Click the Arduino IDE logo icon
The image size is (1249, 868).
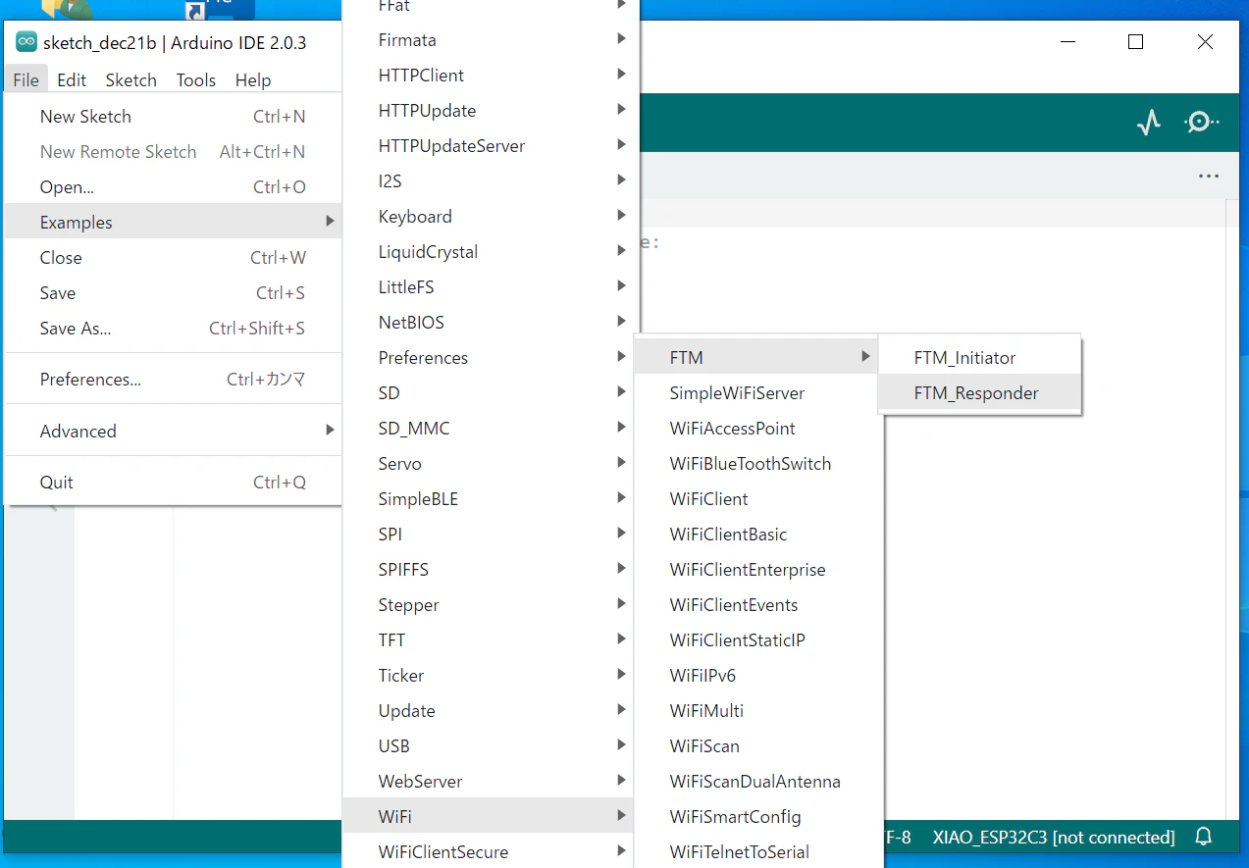(x=26, y=42)
